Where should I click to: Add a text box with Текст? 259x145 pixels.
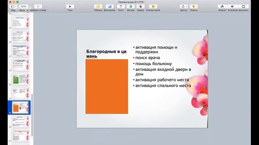point(121,6)
